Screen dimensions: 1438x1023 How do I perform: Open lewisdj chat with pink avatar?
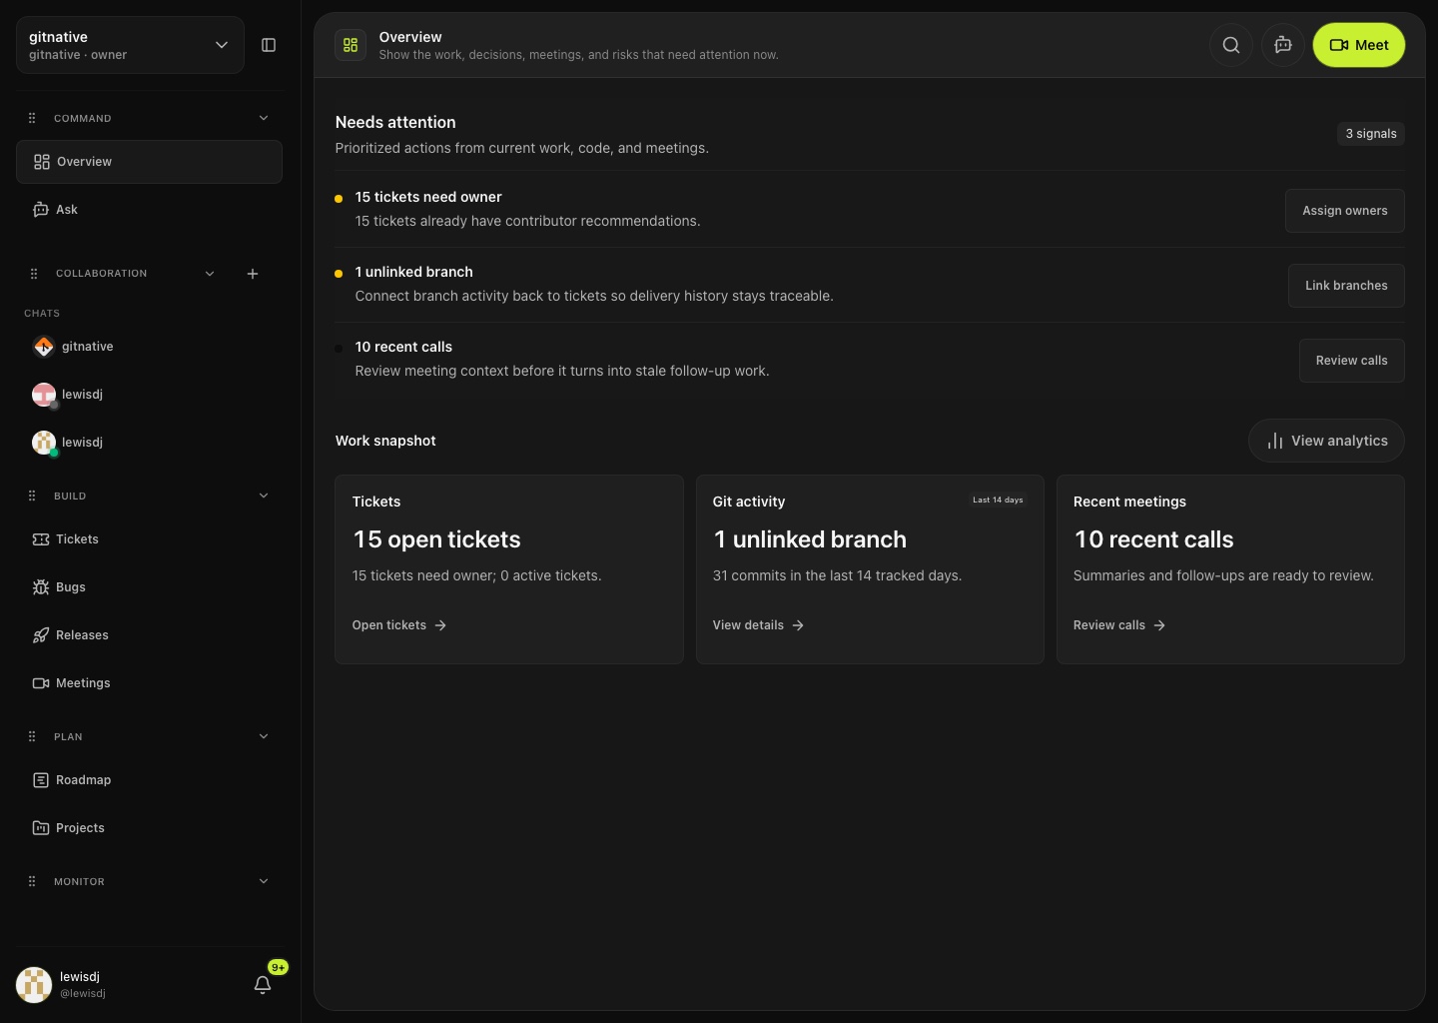pyautogui.click(x=149, y=395)
